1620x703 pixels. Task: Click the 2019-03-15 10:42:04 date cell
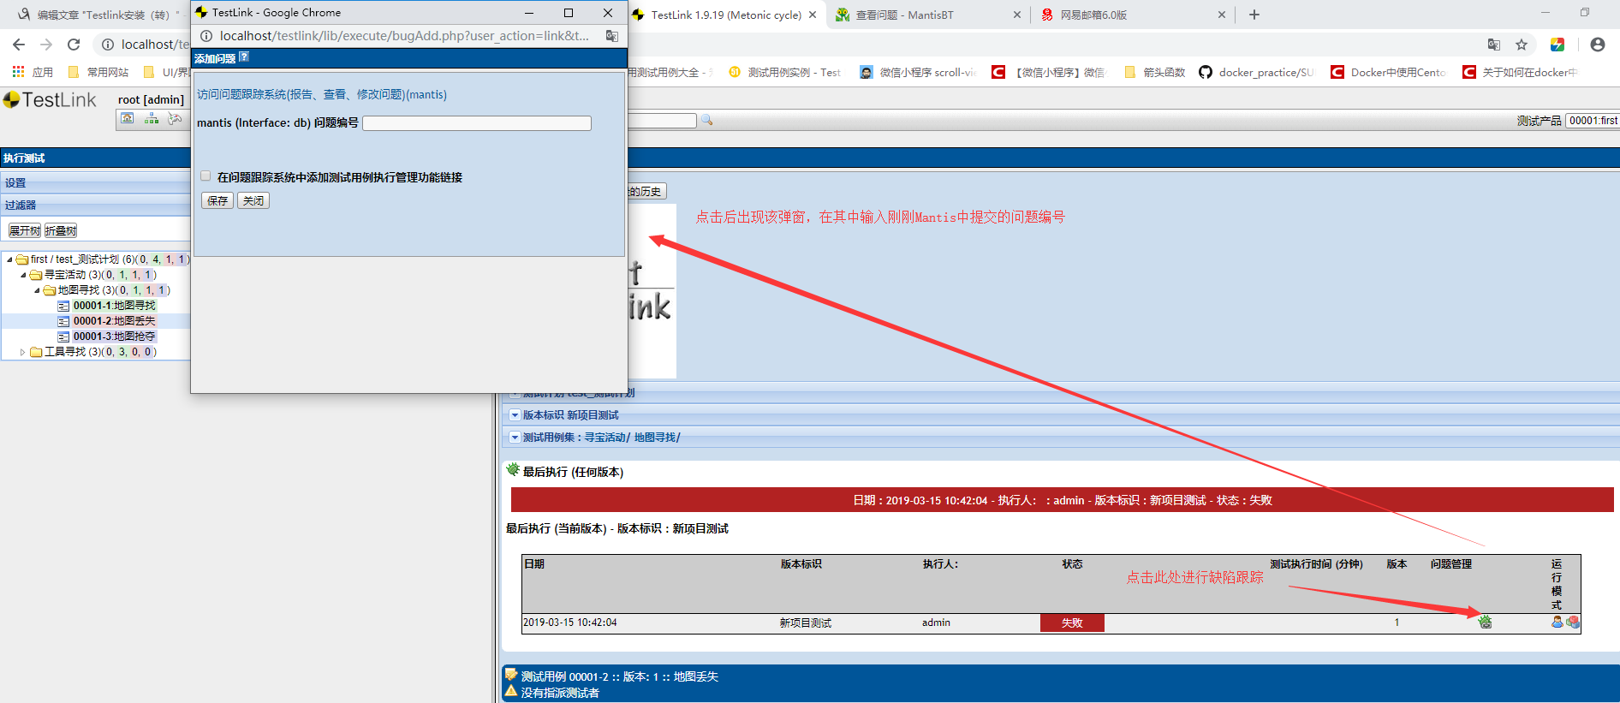pos(570,623)
